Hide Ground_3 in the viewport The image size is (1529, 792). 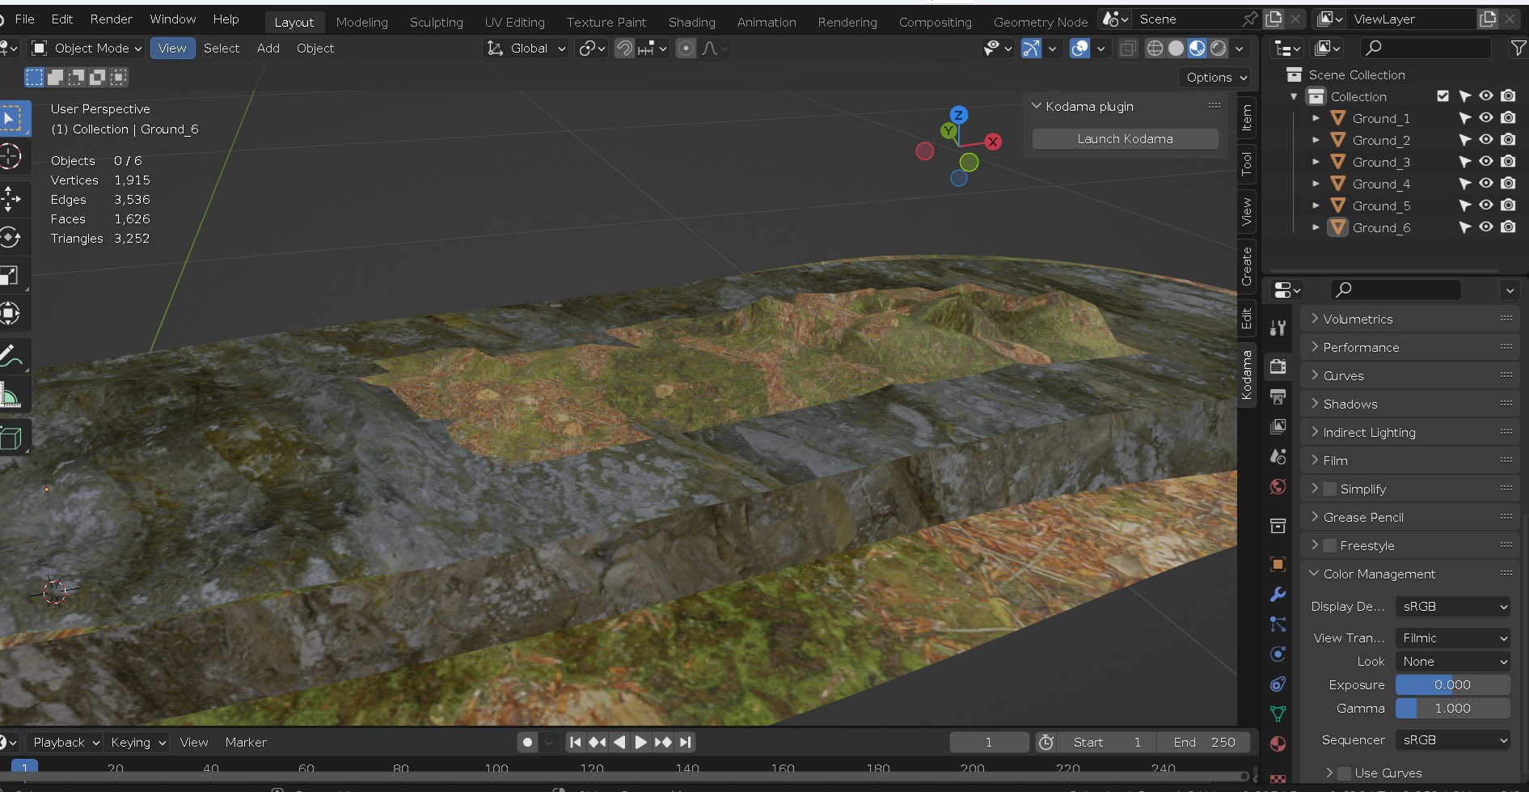point(1486,162)
